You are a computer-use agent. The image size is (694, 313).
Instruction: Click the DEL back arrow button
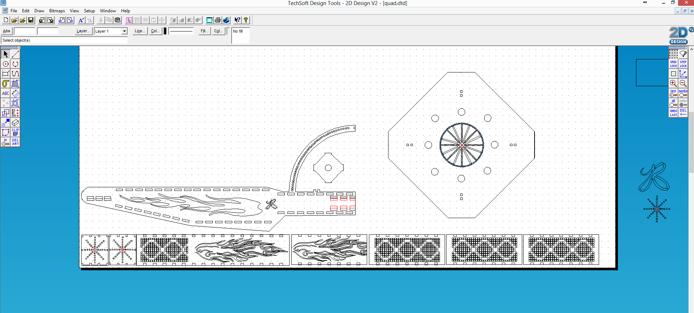[x=683, y=113]
